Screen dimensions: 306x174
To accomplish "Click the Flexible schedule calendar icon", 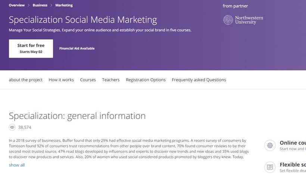I will (270, 167).
